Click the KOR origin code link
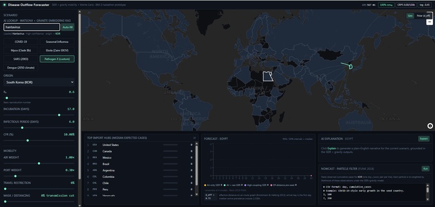The width and height of the screenshot is (435, 207). tap(58, 34)
